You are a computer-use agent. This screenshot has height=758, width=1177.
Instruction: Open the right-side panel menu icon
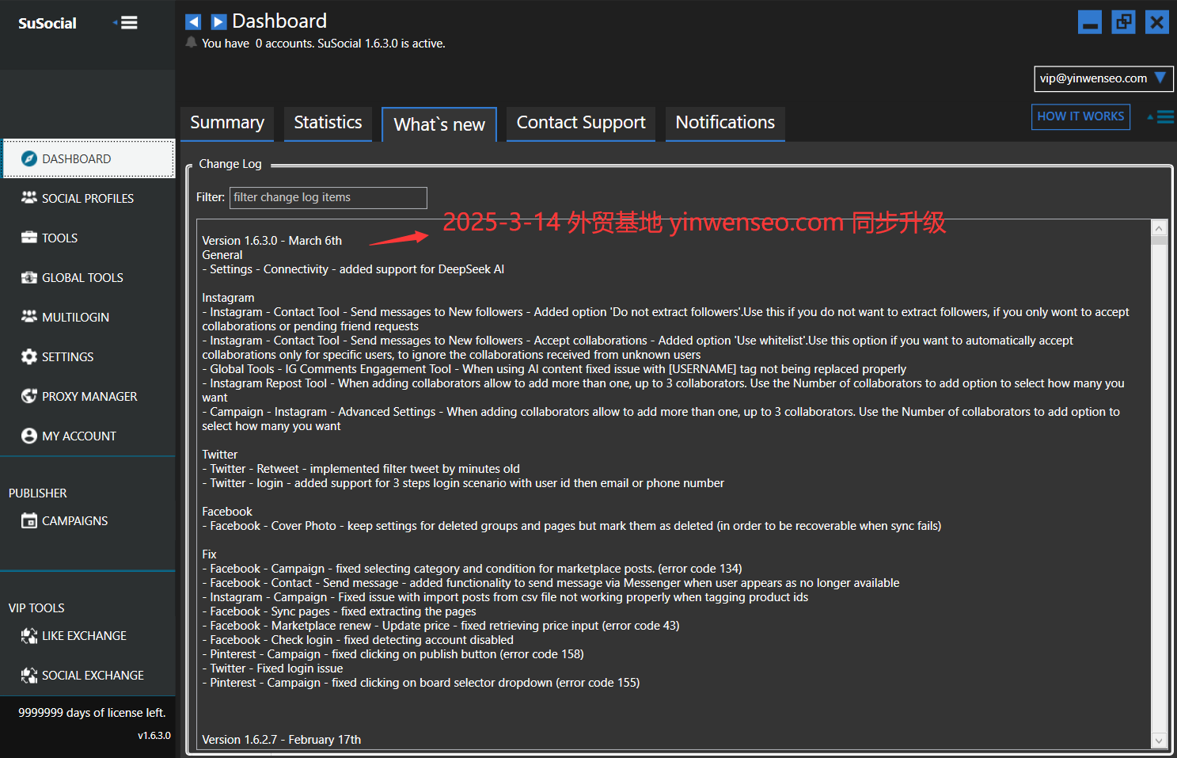point(1161,117)
